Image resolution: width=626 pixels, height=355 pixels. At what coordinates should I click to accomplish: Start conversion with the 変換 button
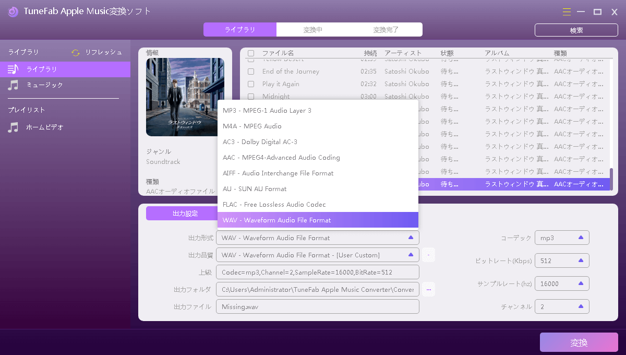tap(579, 342)
